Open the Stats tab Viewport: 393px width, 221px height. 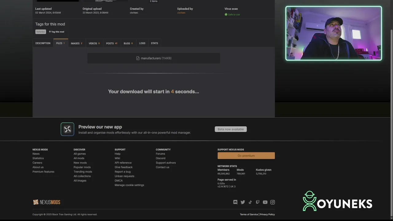[x=154, y=43]
